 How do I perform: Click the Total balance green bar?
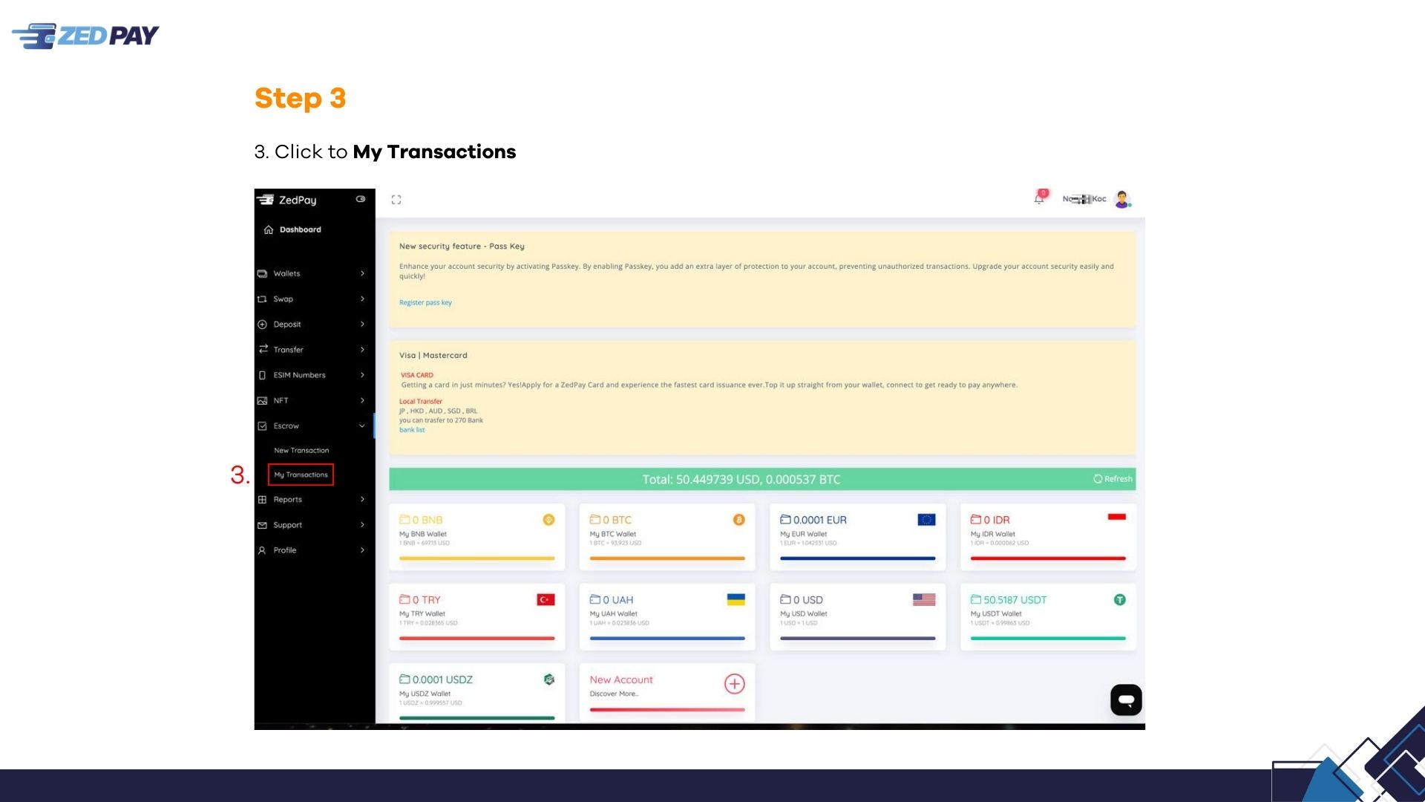pyautogui.click(x=762, y=479)
